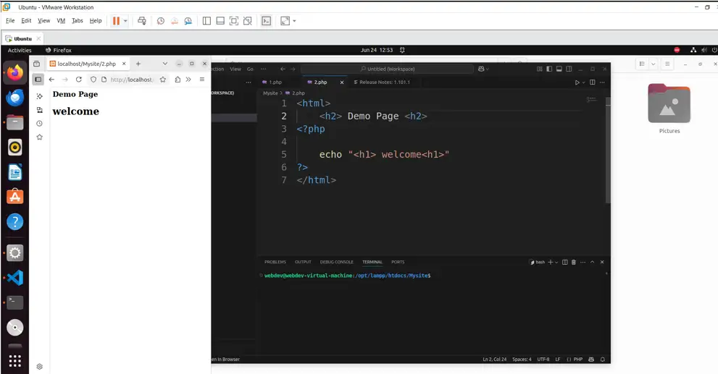
Task: Switch to the 1.php editor tab
Action: click(275, 82)
